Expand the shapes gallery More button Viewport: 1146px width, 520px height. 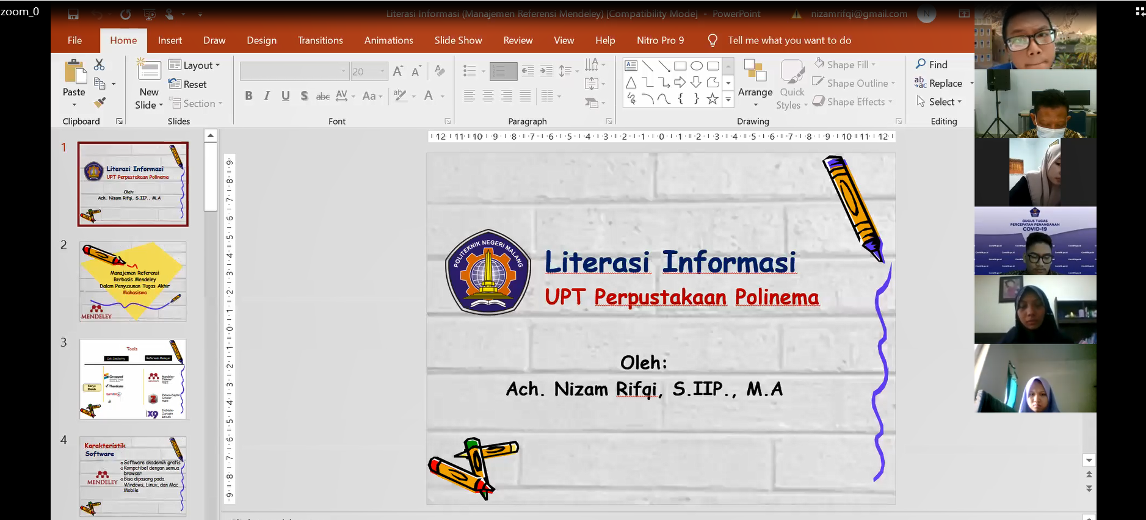click(728, 99)
